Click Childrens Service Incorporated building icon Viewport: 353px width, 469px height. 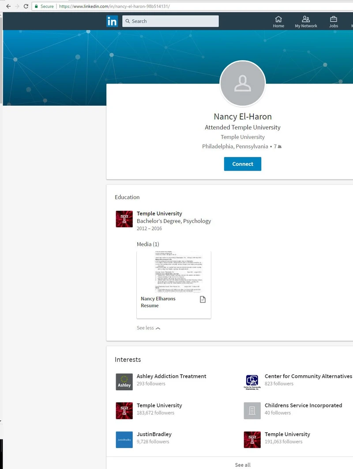click(x=252, y=411)
